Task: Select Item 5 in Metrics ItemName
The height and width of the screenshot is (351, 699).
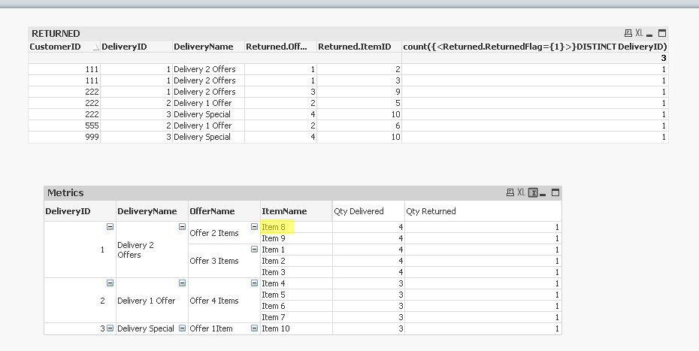Action: pyautogui.click(x=296, y=295)
